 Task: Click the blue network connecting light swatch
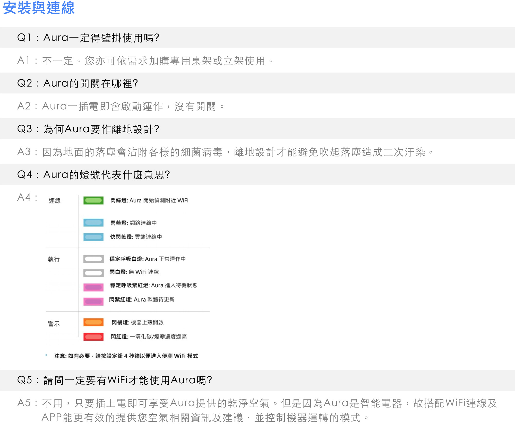coord(93,223)
